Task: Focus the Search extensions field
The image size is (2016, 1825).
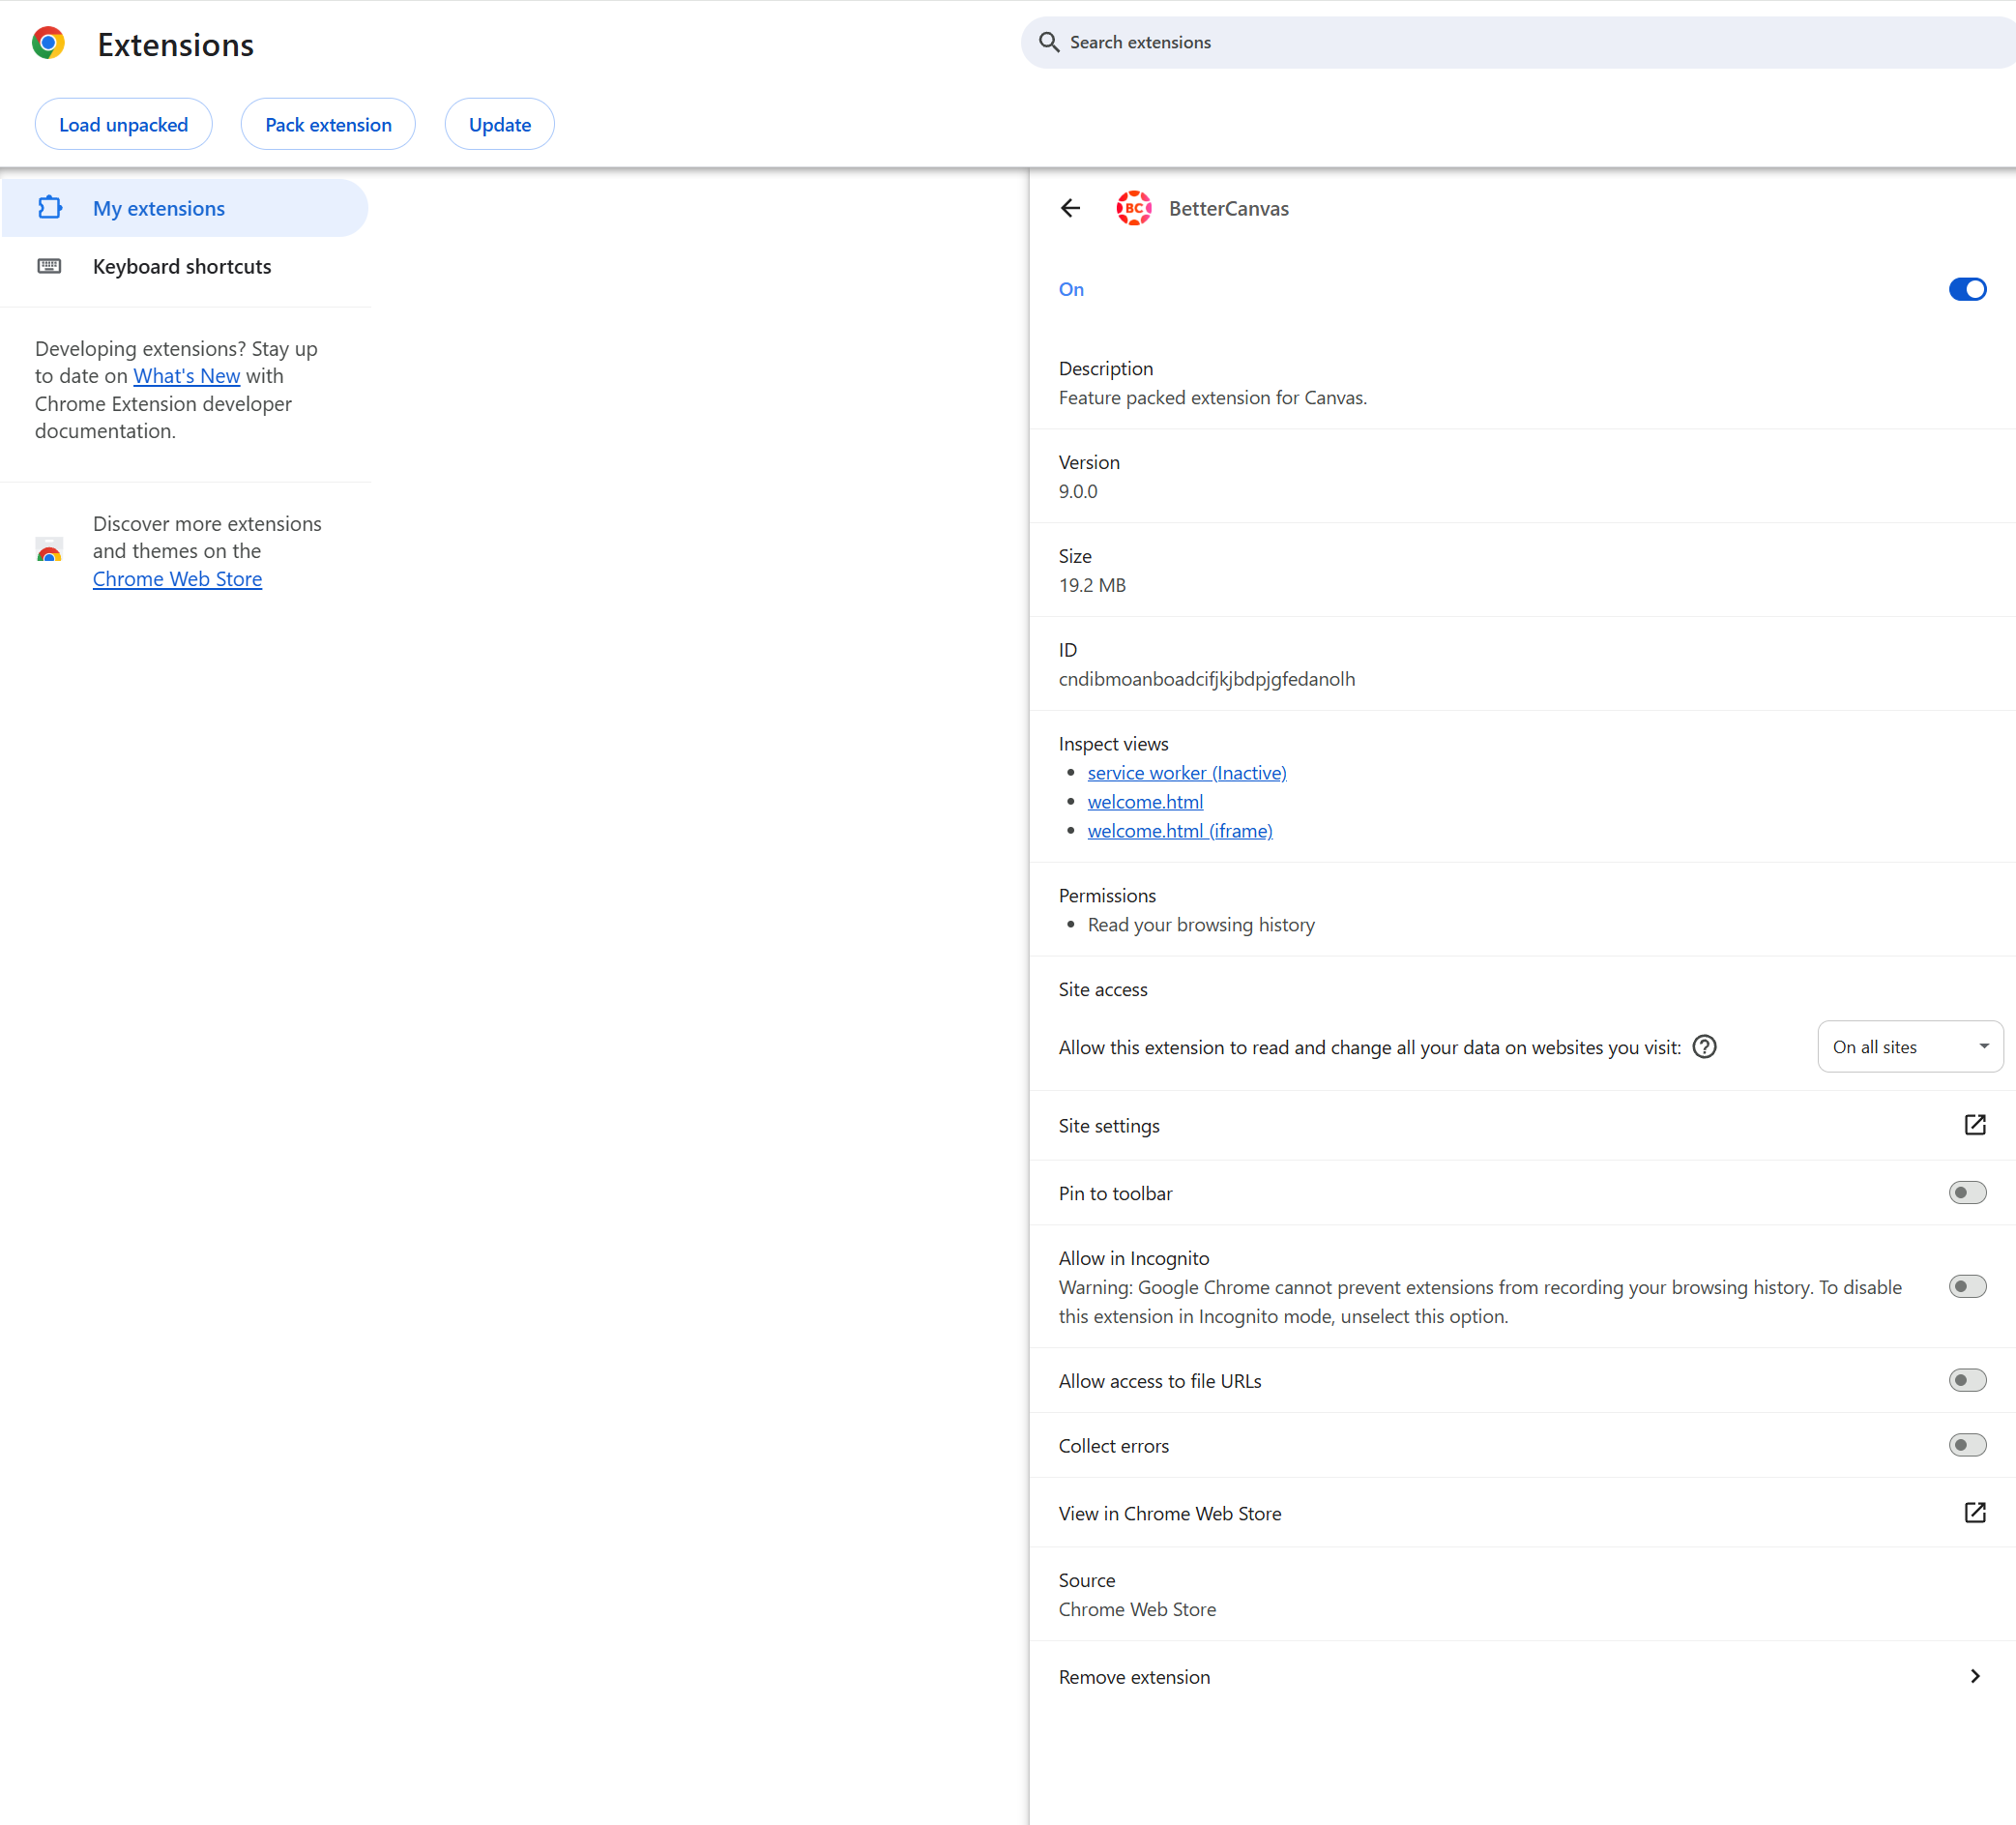Action: coord(1518,42)
